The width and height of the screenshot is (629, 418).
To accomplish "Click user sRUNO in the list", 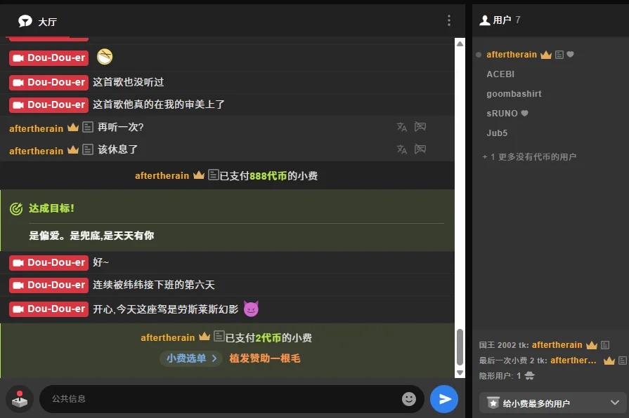I will [502, 114].
